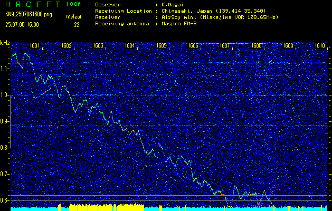Click the wide yellow bar in bottom strip
Viewport: 332px width, 211px height.
point(107,207)
